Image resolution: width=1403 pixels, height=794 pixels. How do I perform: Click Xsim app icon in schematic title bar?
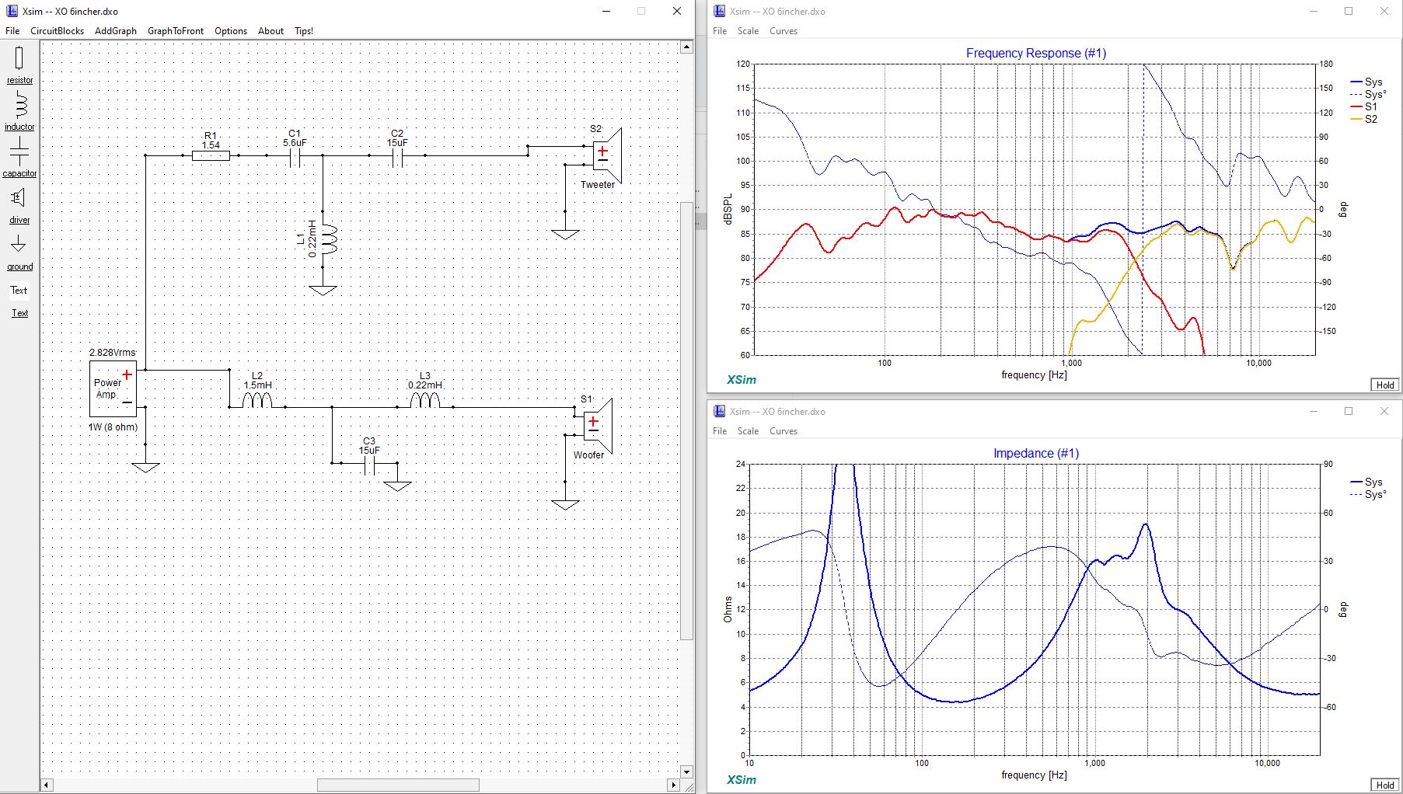12,11
